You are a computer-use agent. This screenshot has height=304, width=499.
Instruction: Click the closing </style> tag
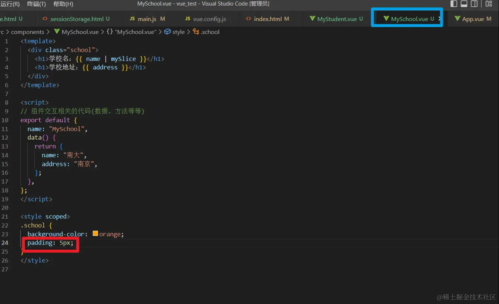click(35, 260)
